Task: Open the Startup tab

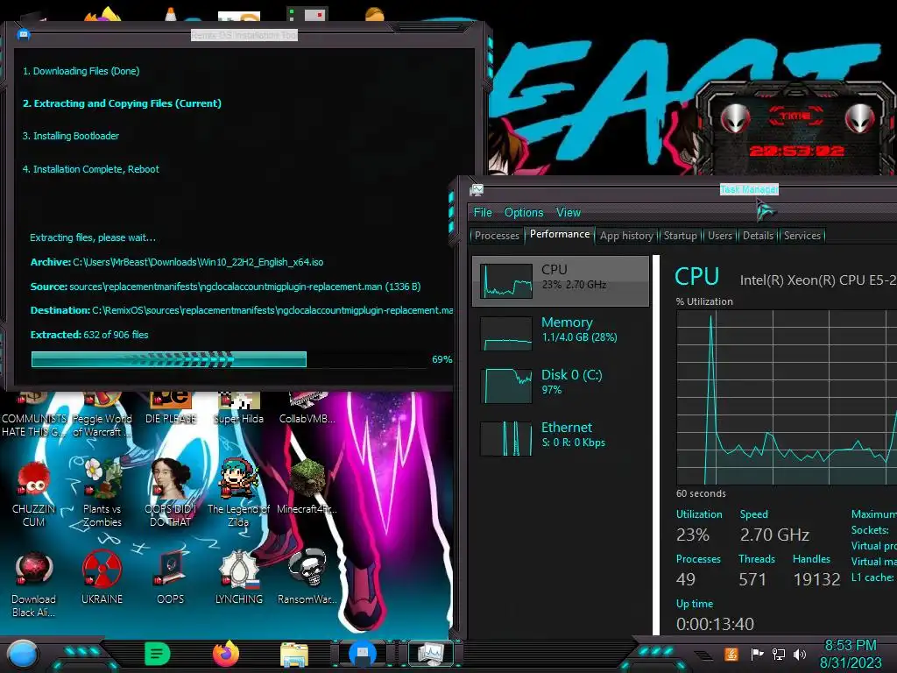Action: 680,235
